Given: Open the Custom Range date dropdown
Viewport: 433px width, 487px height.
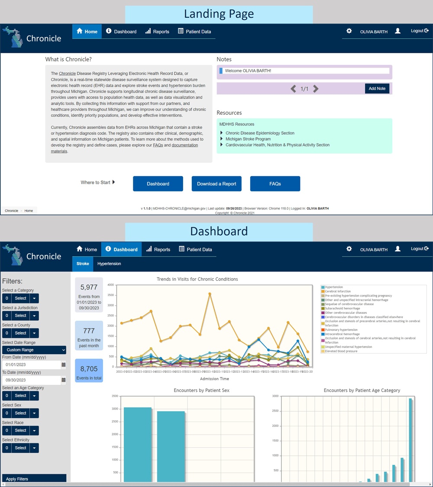Looking at the screenshot, I should click(x=34, y=350).
